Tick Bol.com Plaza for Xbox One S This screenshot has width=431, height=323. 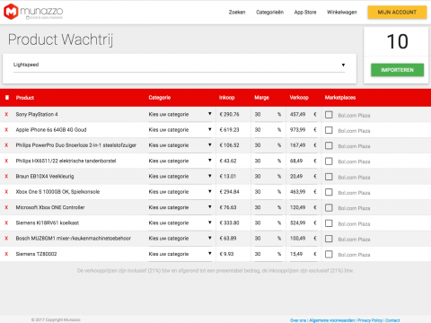point(329,192)
